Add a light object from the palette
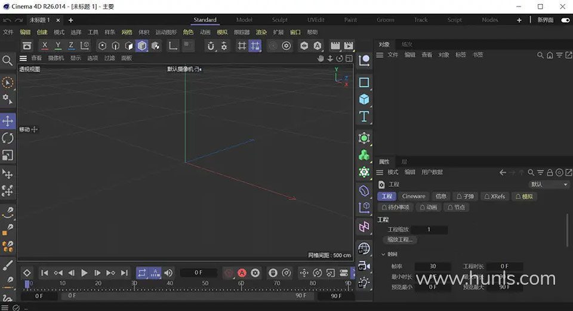The height and width of the screenshot is (311, 573). [364, 281]
